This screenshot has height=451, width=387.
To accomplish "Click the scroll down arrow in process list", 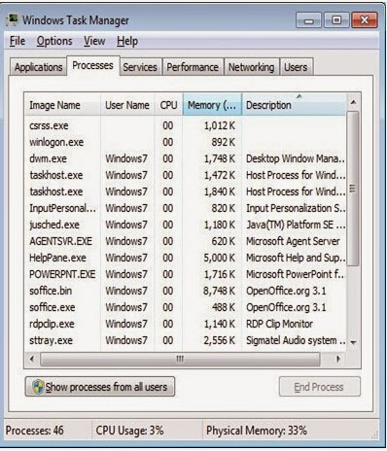I will point(353,342).
